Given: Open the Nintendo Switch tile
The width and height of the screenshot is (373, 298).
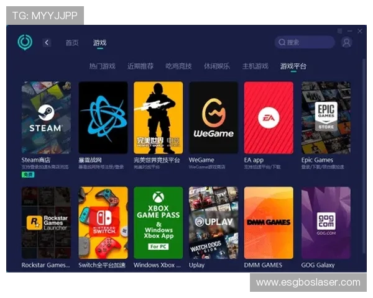Looking at the screenshot, I should pos(103,223).
